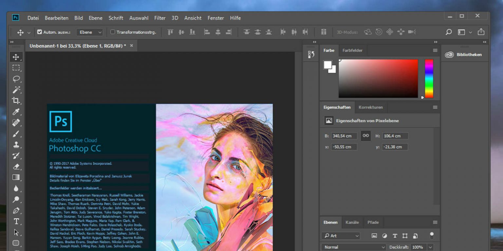This screenshot has height=251, width=503.
Task: Click the Deckkraft 100% field
Action: point(419,247)
